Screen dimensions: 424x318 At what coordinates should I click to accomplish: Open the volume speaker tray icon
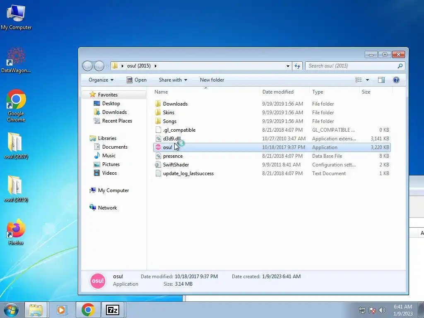click(x=382, y=310)
